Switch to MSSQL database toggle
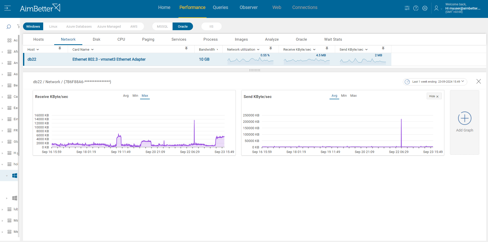Viewport: 488px width, 242px height. coord(163,26)
